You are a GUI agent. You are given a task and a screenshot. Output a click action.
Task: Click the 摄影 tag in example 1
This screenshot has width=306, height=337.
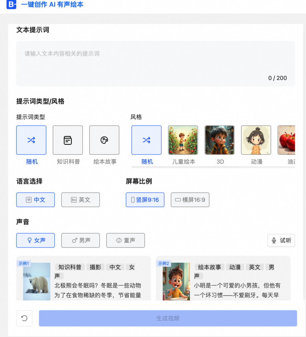click(x=95, y=267)
